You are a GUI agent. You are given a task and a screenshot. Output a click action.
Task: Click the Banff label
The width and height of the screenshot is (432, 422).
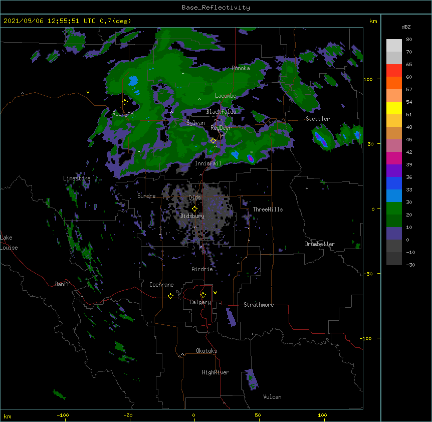point(62,284)
